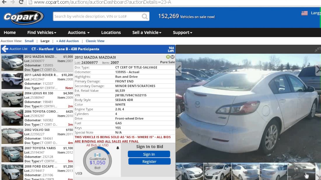Reload the page with the refresh icon
This screenshot has width=321, height=180.
pos(21,2)
